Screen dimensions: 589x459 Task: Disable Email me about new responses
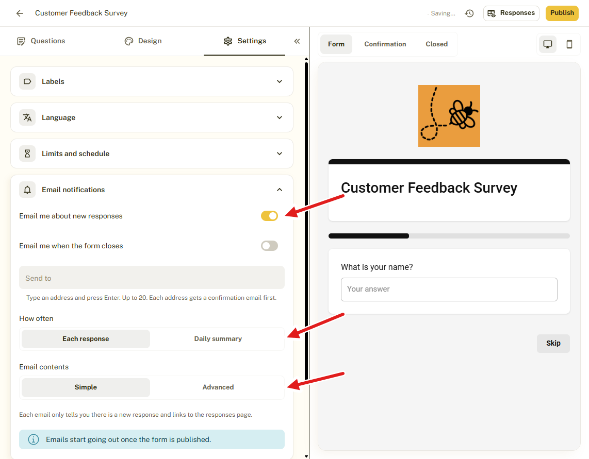tap(269, 216)
